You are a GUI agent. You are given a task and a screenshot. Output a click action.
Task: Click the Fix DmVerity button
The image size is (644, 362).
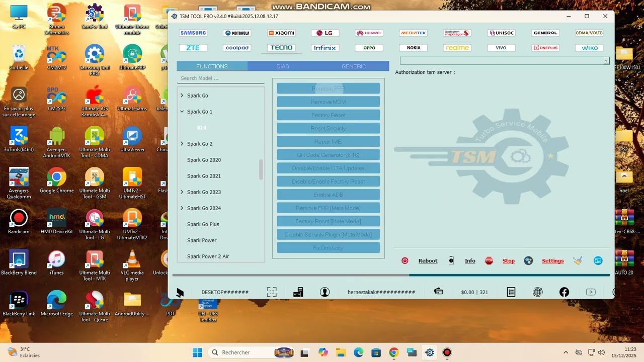pyautogui.click(x=328, y=248)
